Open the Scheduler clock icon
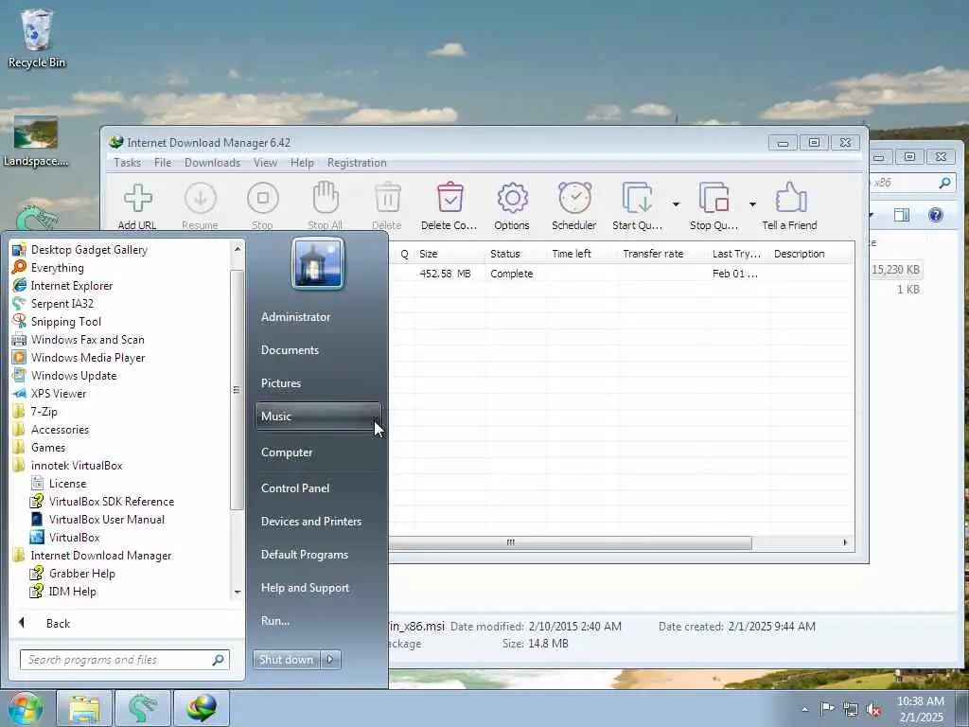Viewport: 969px width, 727px height. [x=574, y=198]
